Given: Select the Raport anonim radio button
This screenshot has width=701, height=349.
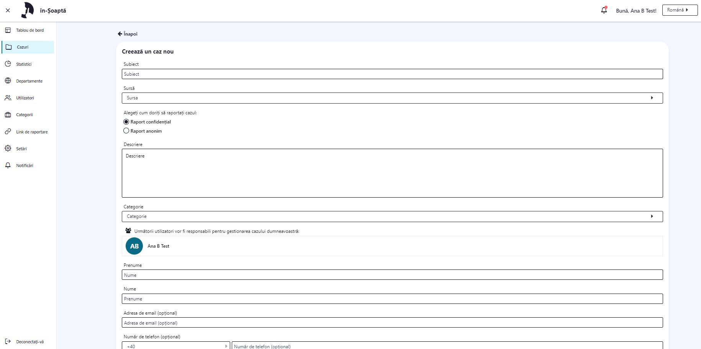Looking at the screenshot, I should [x=126, y=131].
